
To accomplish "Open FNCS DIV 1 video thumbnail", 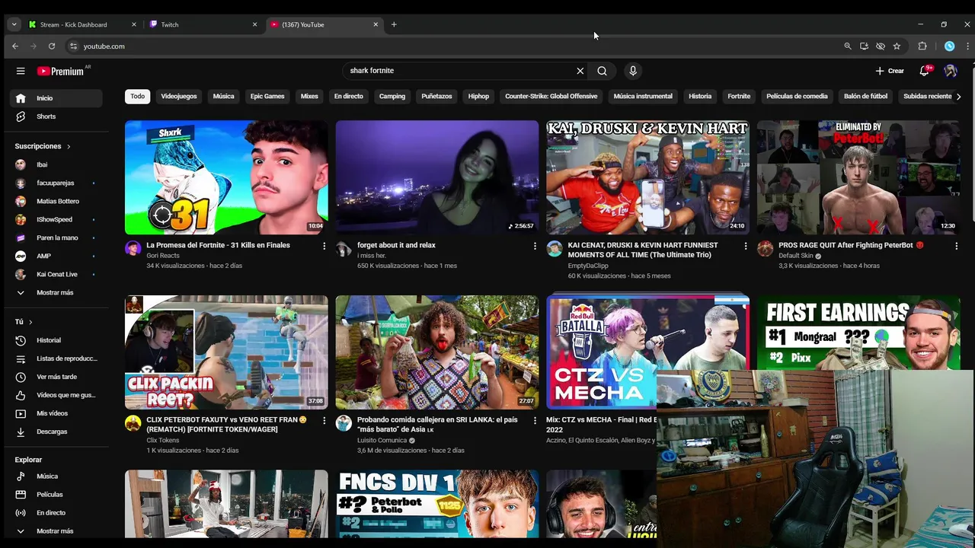I will 437,504.
